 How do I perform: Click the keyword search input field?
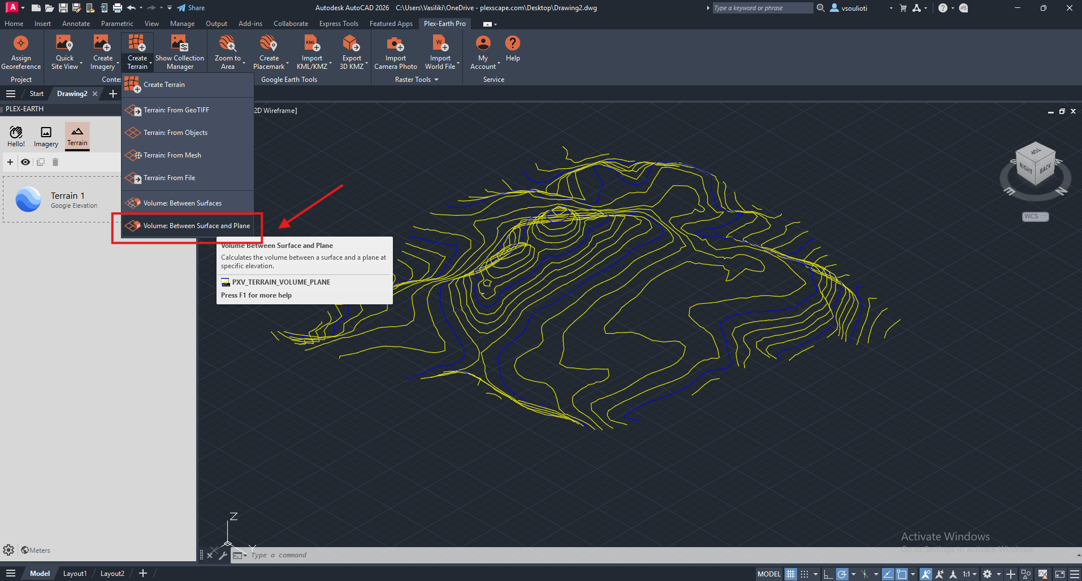[x=762, y=8]
